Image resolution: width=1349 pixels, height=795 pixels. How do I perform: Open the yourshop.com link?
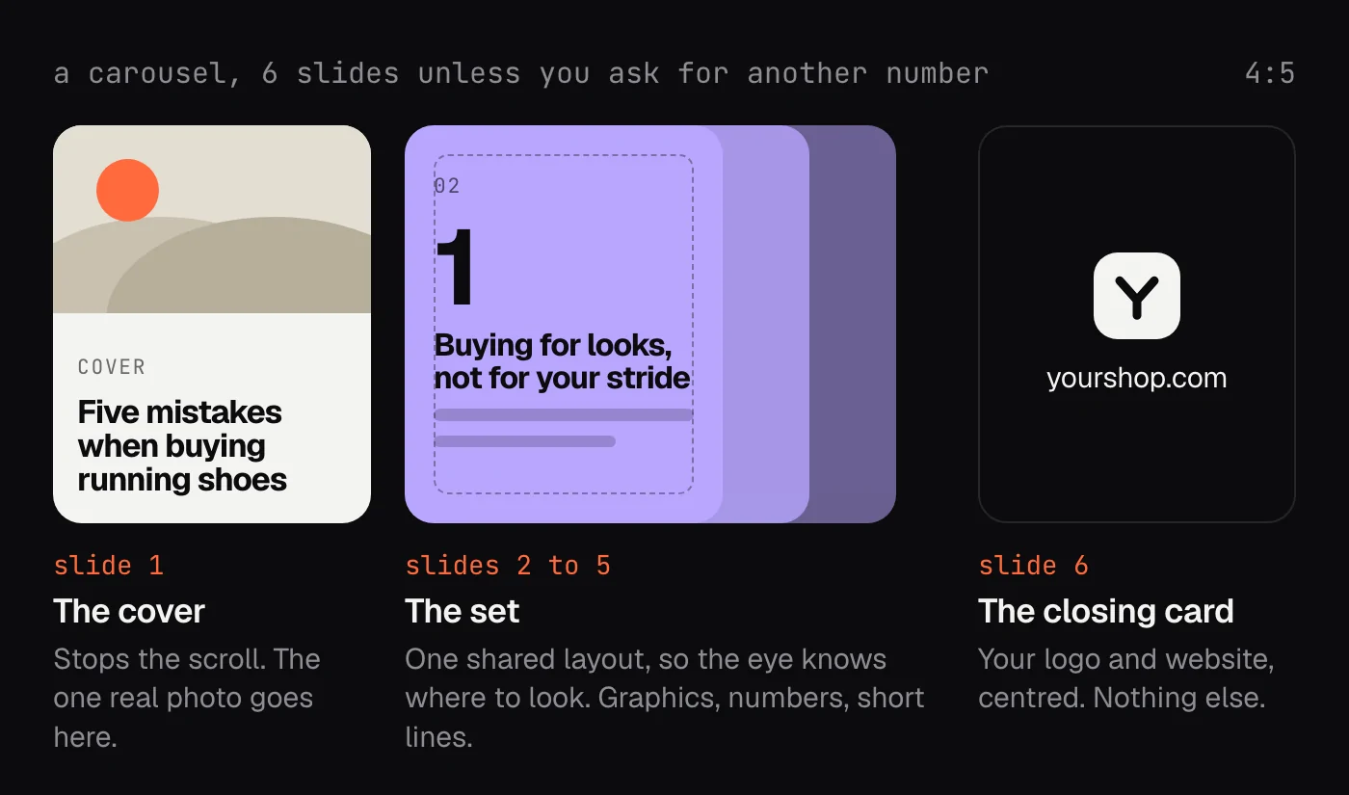coord(1137,378)
